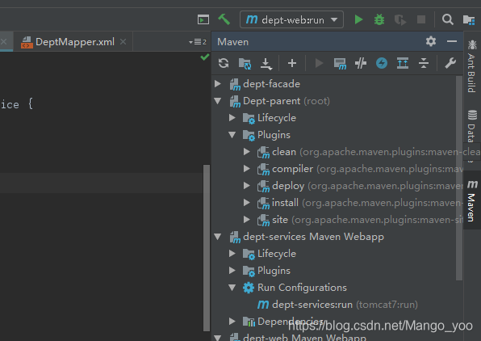Show hidden tabs list dropdown
This screenshot has height=341, width=481.
tap(198, 42)
